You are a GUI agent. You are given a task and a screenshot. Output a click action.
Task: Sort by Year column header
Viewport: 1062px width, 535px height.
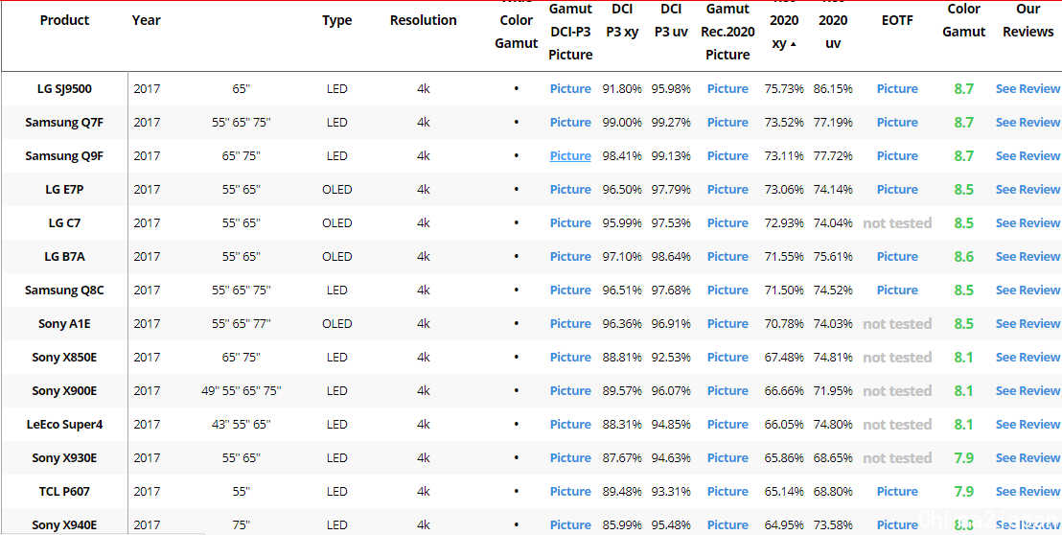click(x=147, y=20)
